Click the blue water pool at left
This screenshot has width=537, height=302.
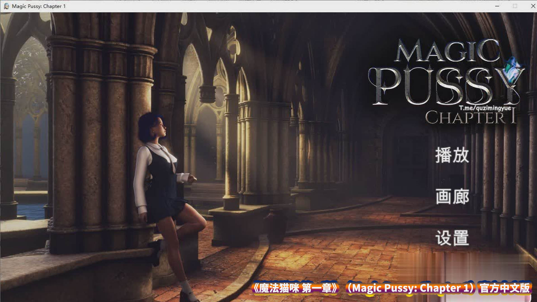(31, 211)
